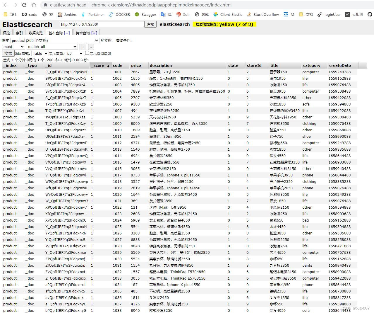This screenshot has height=313, width=374.
Task: Open the Table return format dropdown
Action: click(40, 53)
